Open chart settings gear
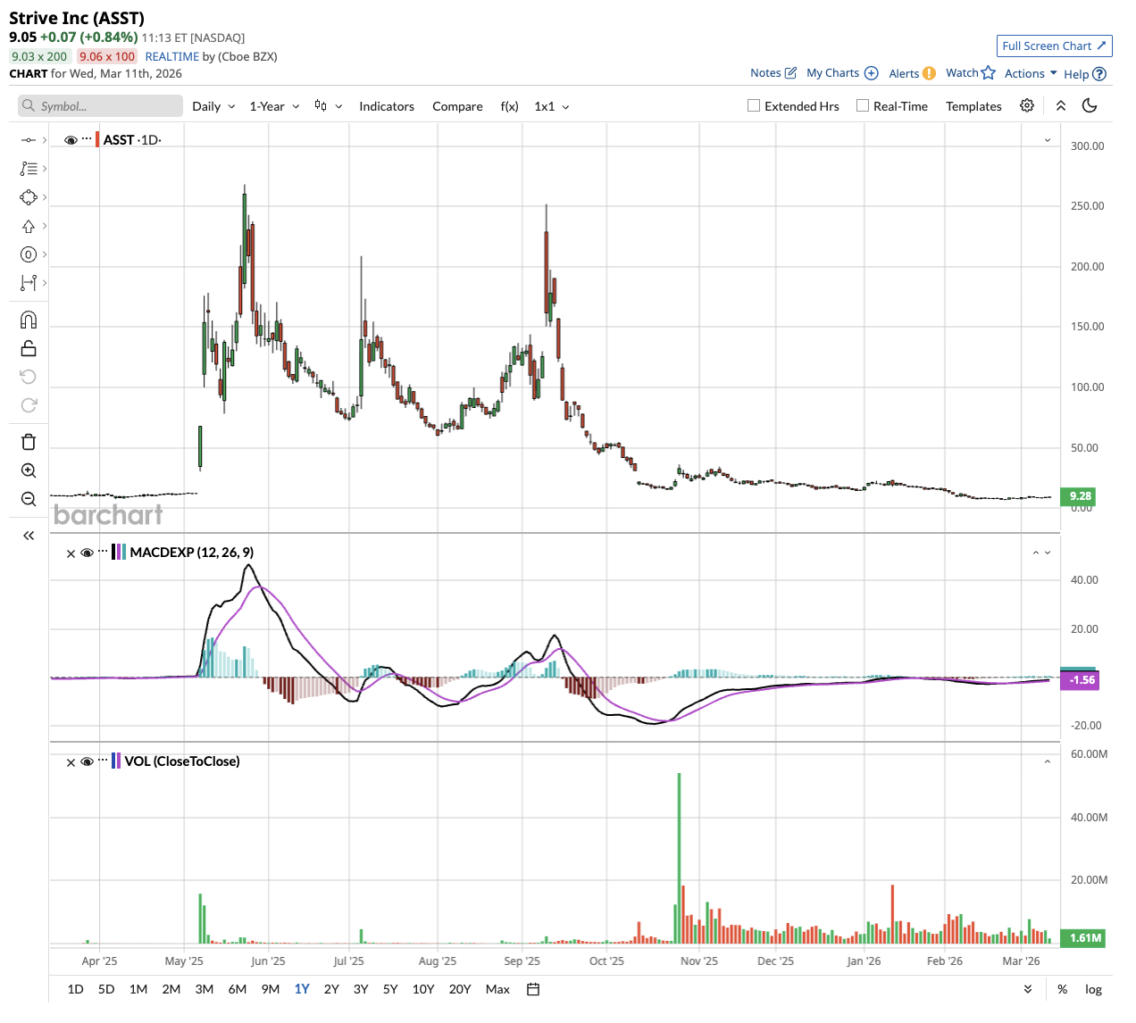Screen dimensions: 1136x1023 click(x=1027, y=105)
